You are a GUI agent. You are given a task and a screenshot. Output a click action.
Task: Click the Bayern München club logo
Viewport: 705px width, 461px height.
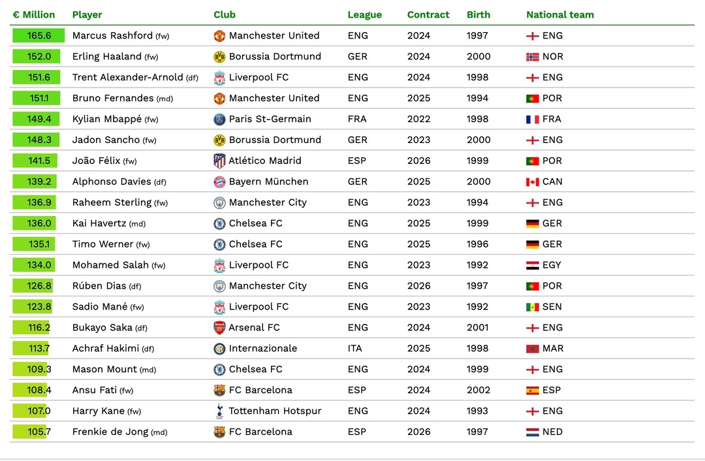point(219,182)
